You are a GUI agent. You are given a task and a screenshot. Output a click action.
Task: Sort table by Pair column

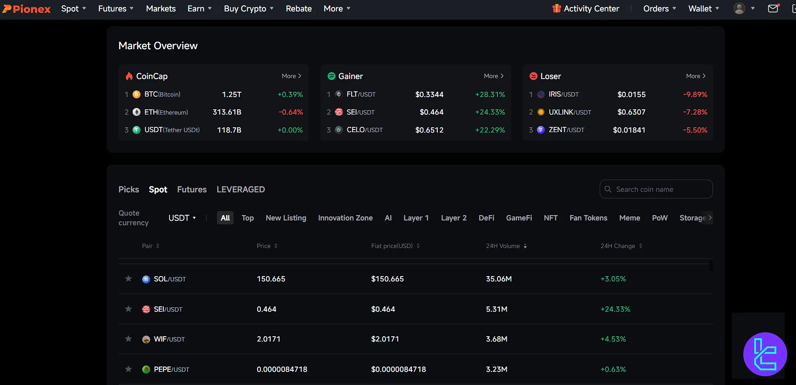[x=151, y=246]
